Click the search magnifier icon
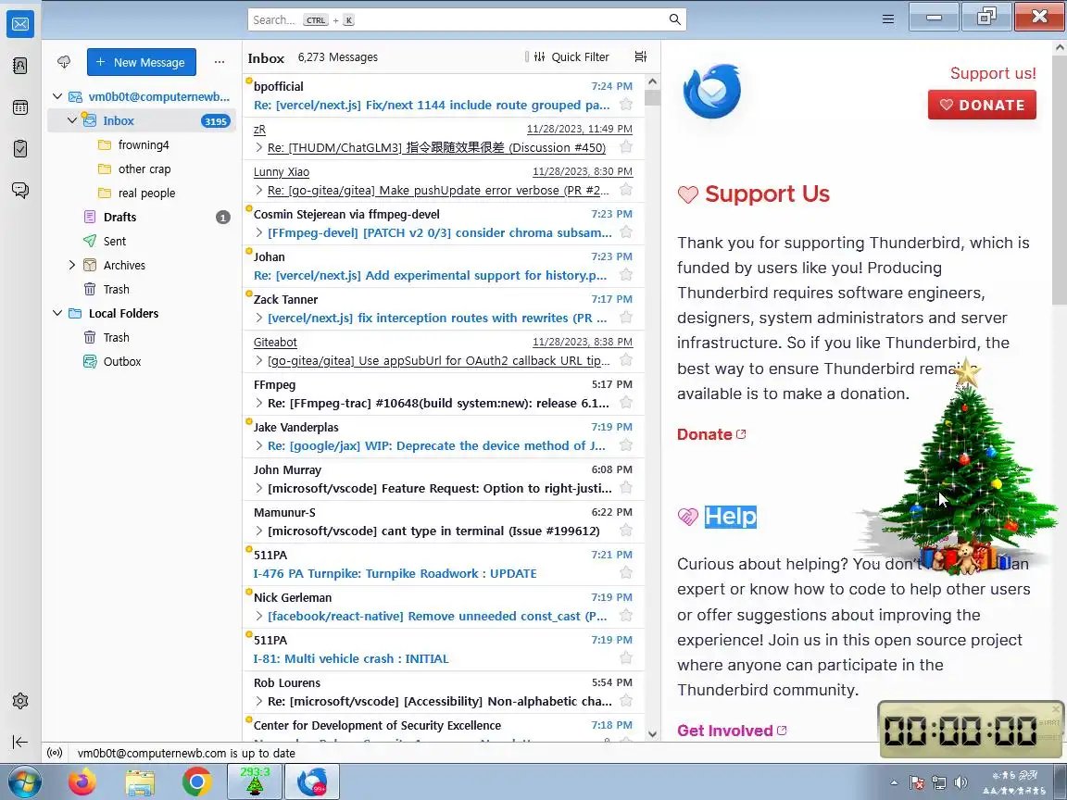 (x=674, y=19)
